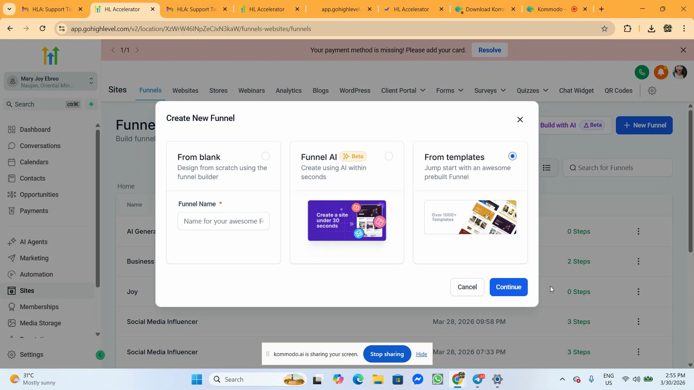This screenshot has width=694, height=390.
Task: Select the From blank radio option
Action: click(265, 156)
